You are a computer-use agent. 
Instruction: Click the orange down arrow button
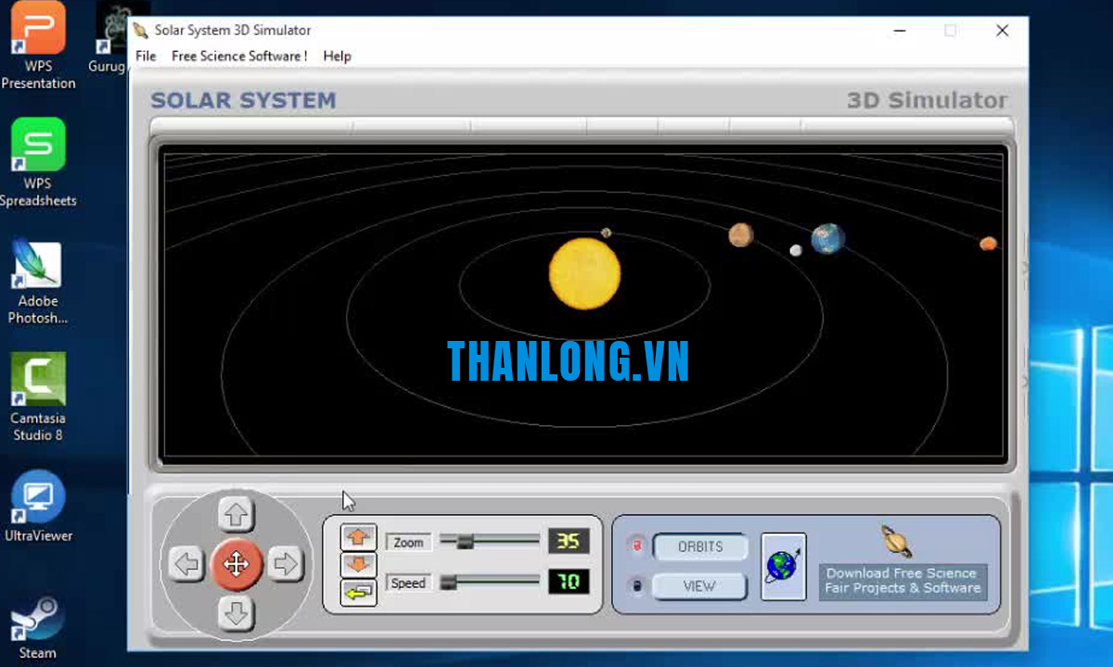pos(359,564)
